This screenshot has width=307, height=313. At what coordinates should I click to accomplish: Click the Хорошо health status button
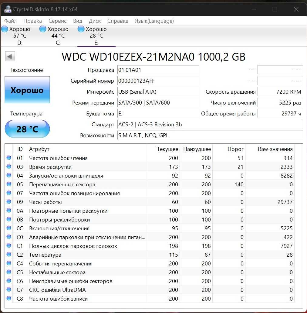27,90
